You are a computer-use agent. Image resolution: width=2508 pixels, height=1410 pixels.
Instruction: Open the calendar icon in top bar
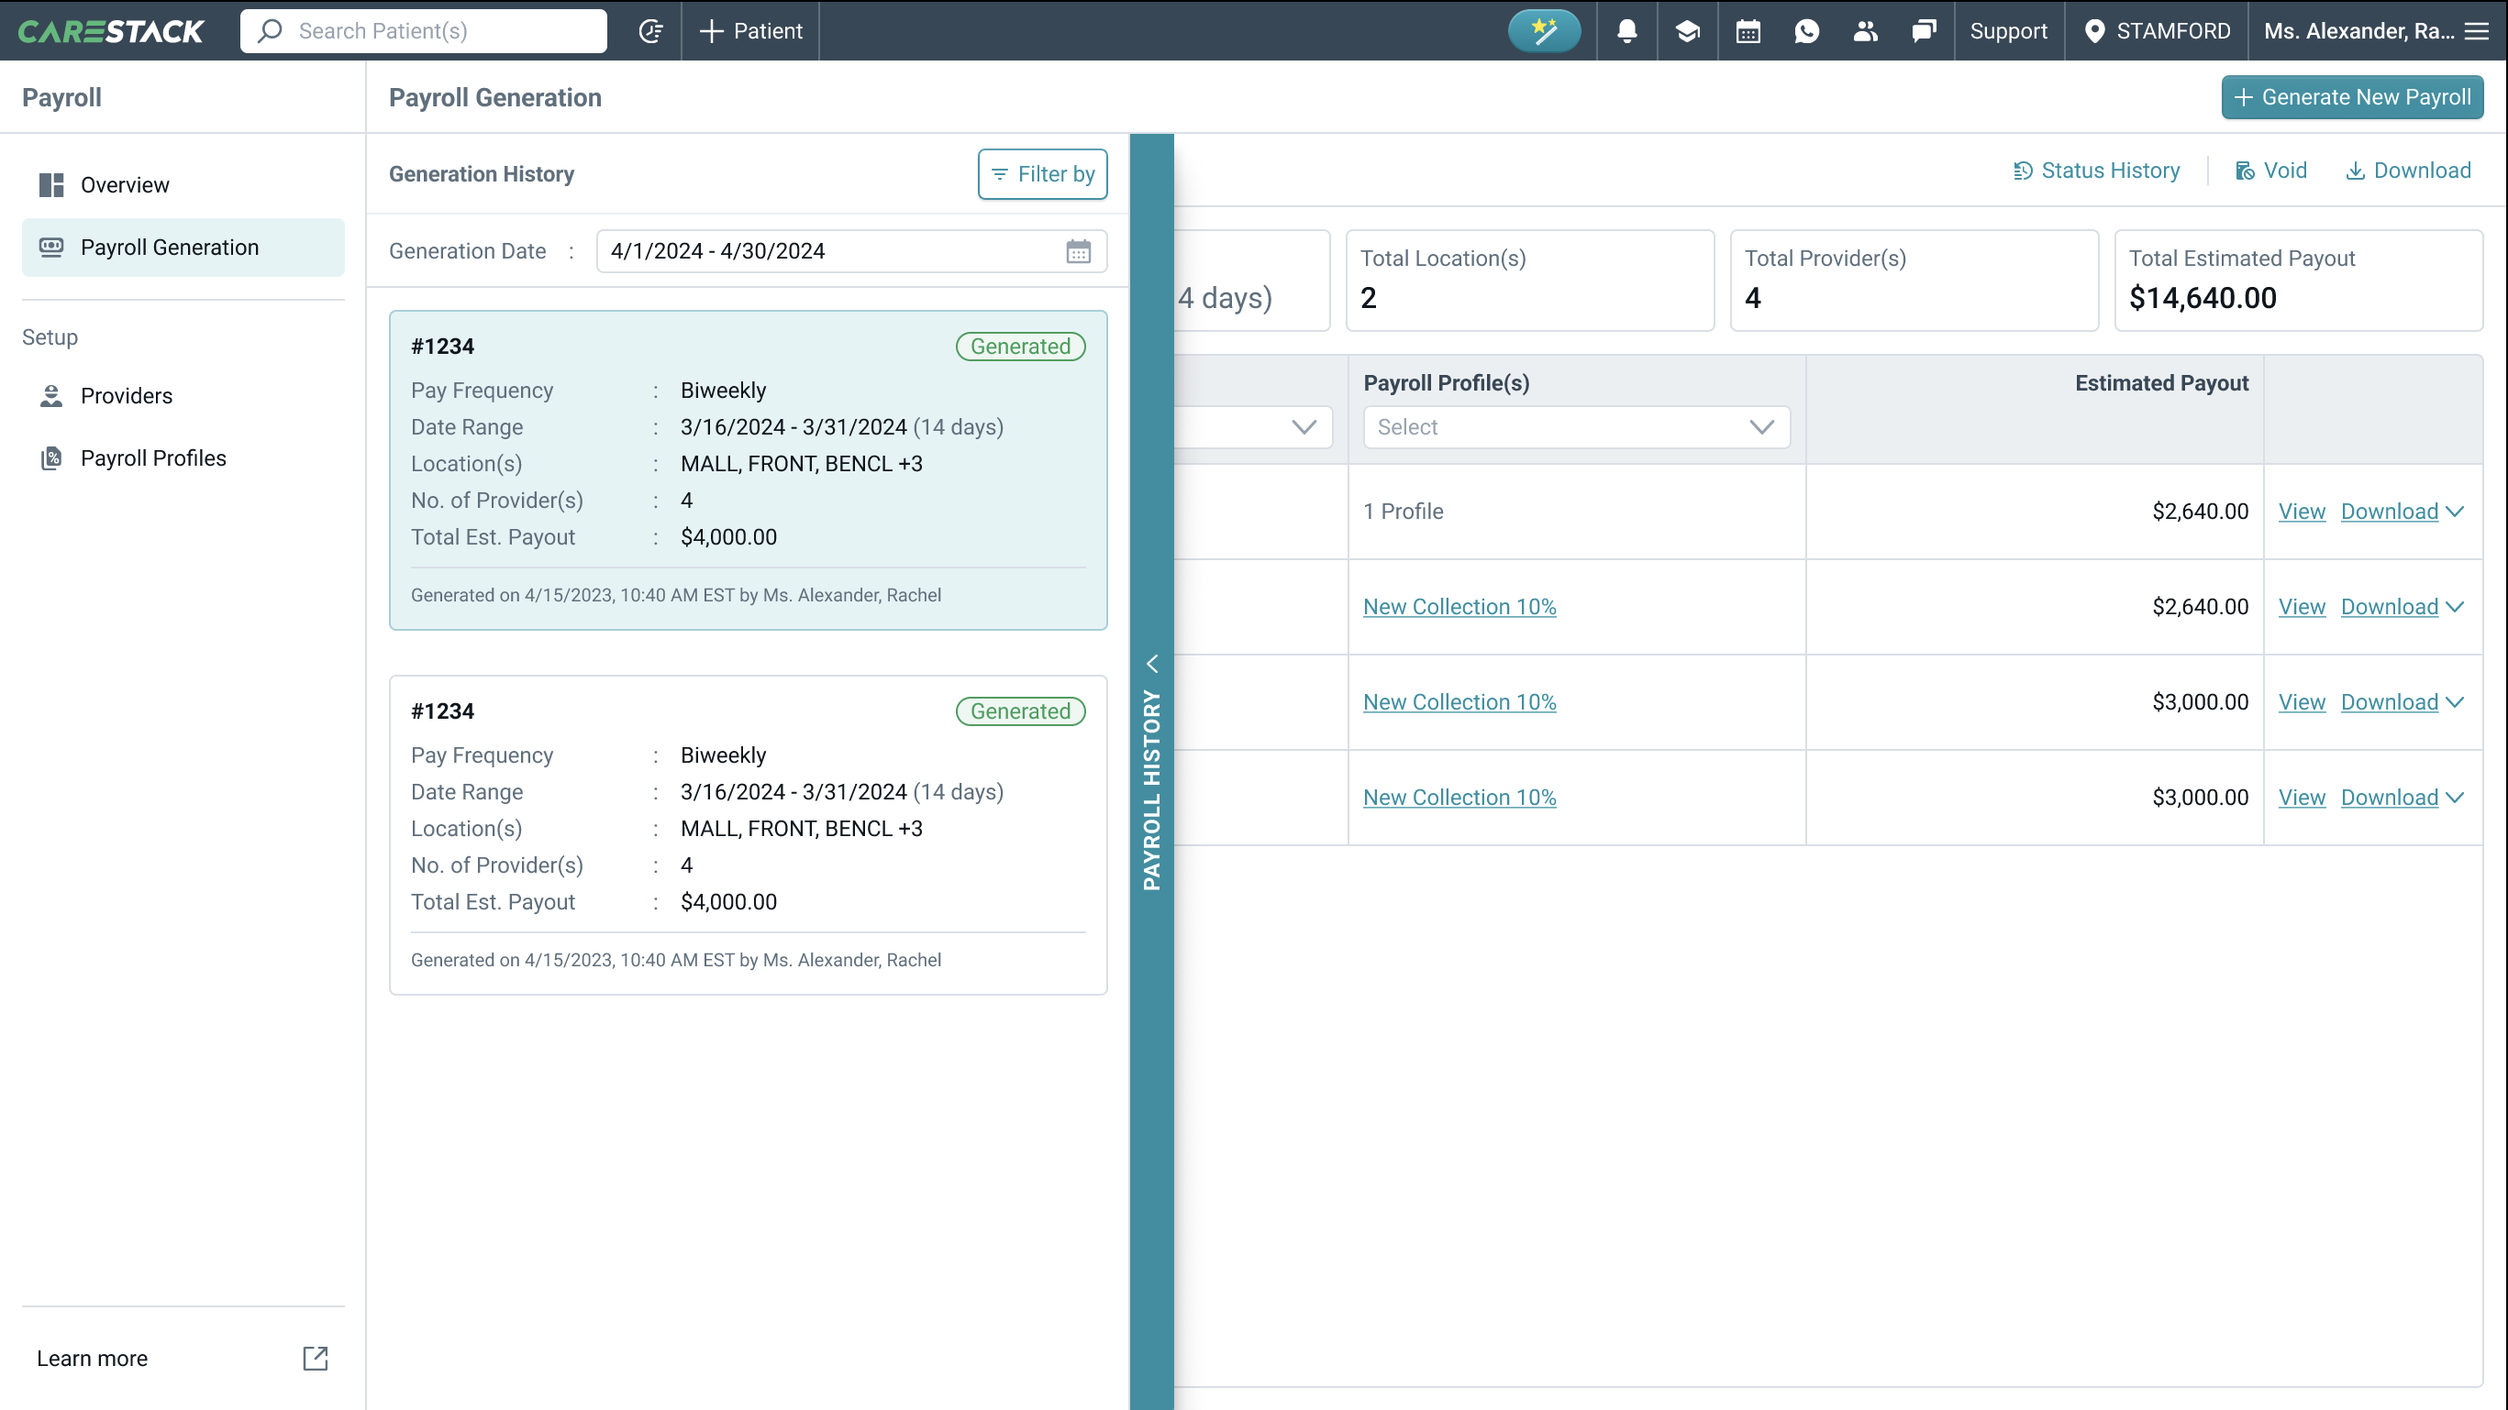click(1748, 31)
